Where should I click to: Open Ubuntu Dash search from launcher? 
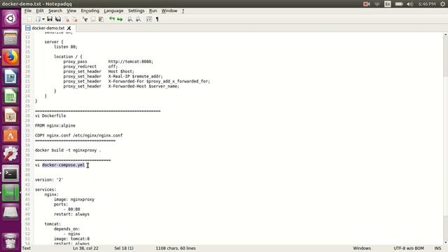[x=10, y=19]
